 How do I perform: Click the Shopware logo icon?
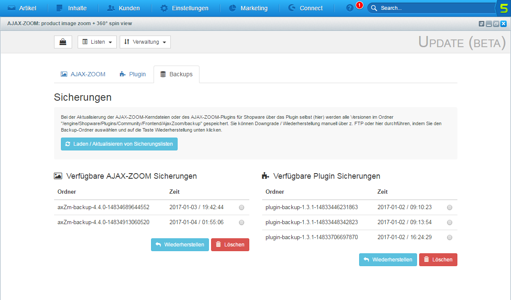pyautogui.click(x=504, y=8)
